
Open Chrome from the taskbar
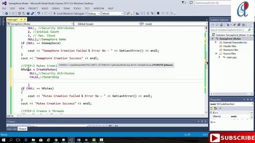[x=56, y=140]
